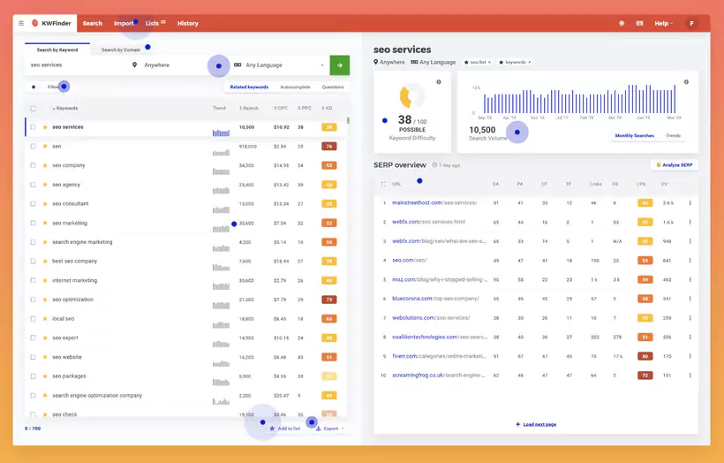This screenshot has width=724, height=463.
Task: Check the internet marketing checkbox
Action: [33, 280]
